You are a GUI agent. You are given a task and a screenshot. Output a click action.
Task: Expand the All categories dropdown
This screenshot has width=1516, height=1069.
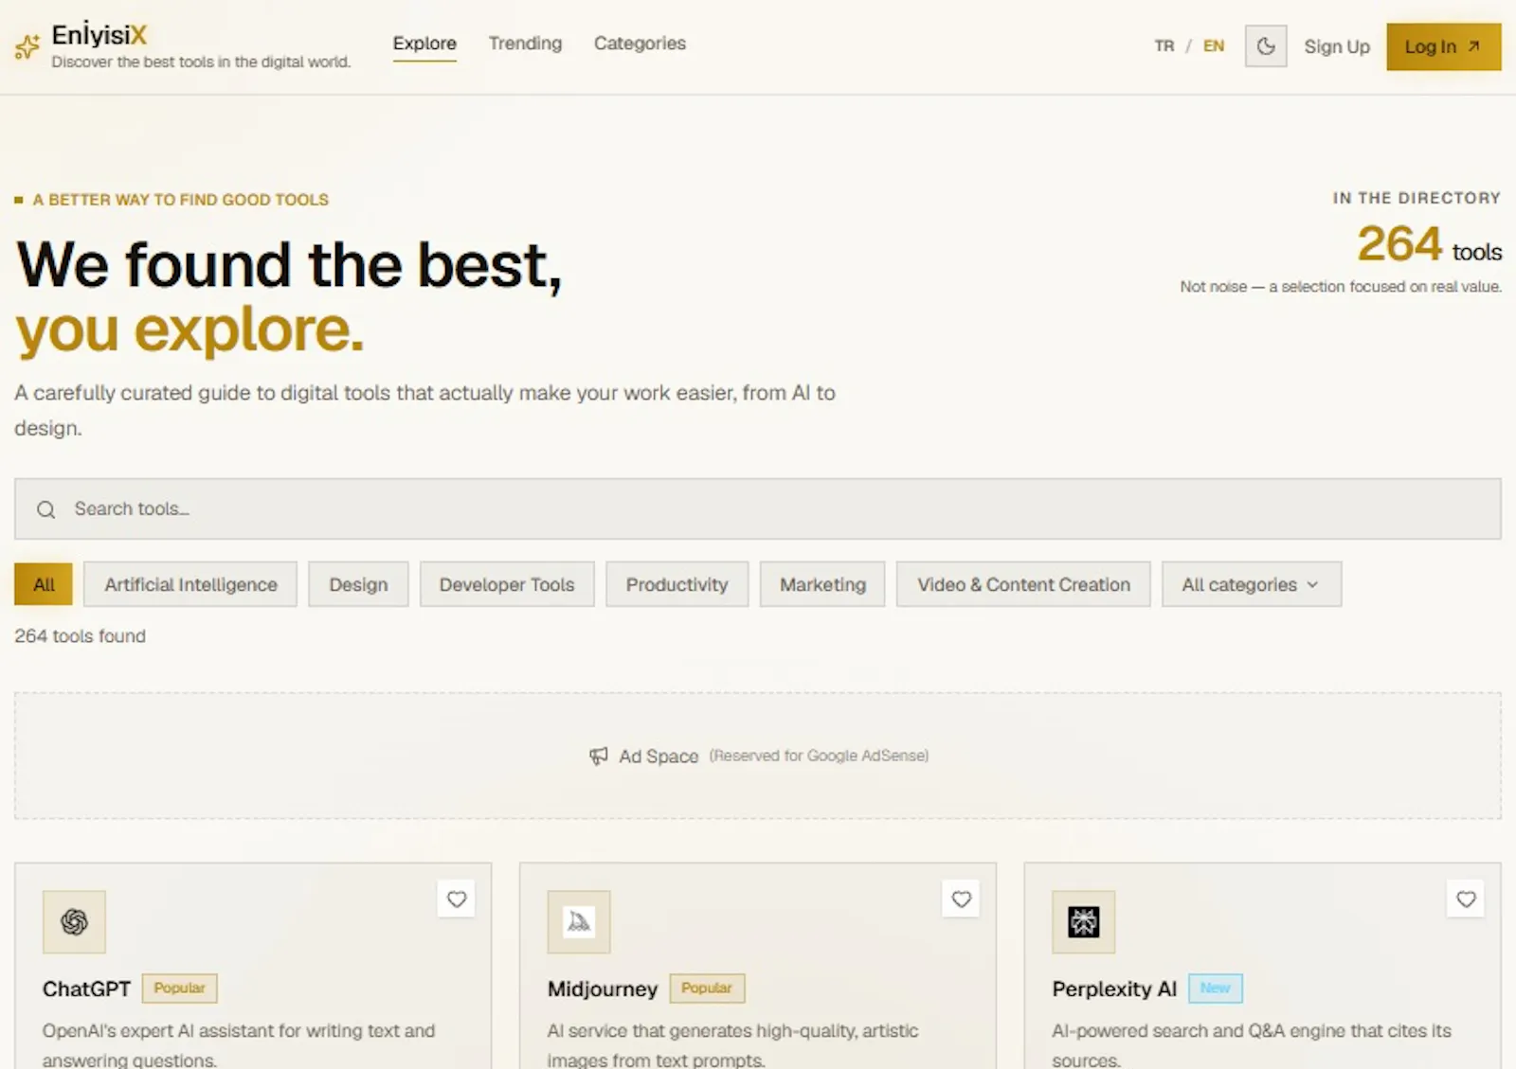pos(1252,584)
